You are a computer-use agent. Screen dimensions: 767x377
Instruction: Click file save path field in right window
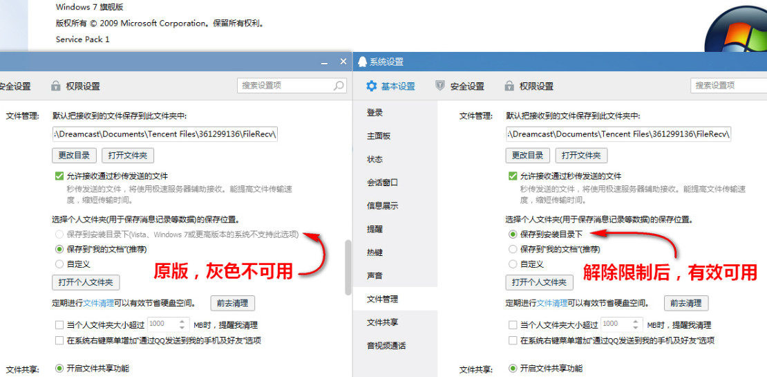pos(618,134)
